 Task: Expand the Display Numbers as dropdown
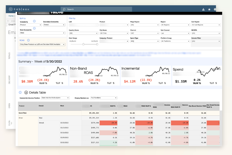pyautogui.click(x=104, y=98)
